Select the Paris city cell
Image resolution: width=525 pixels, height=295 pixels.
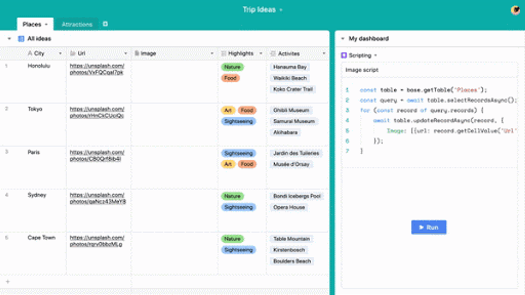click(x=33, y=152)
